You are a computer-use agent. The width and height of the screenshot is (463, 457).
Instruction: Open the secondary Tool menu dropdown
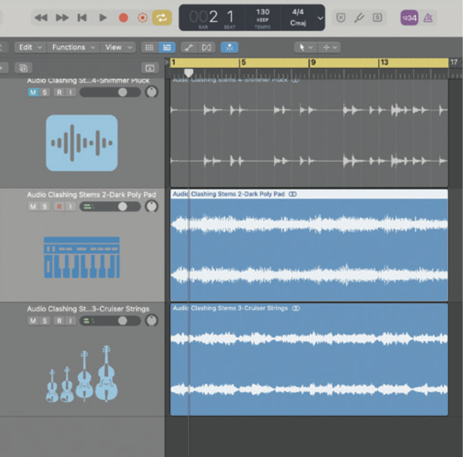coord(330,47)
